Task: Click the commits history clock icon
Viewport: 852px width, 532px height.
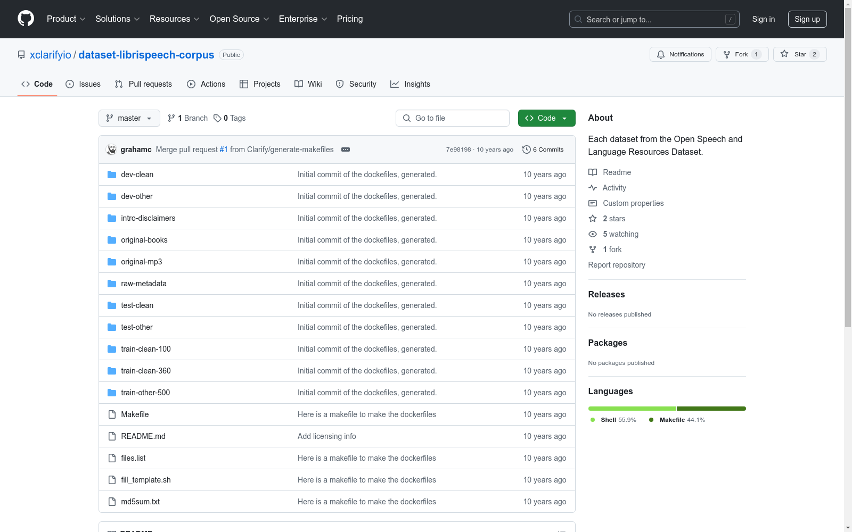Action: (x=527, y=149)
